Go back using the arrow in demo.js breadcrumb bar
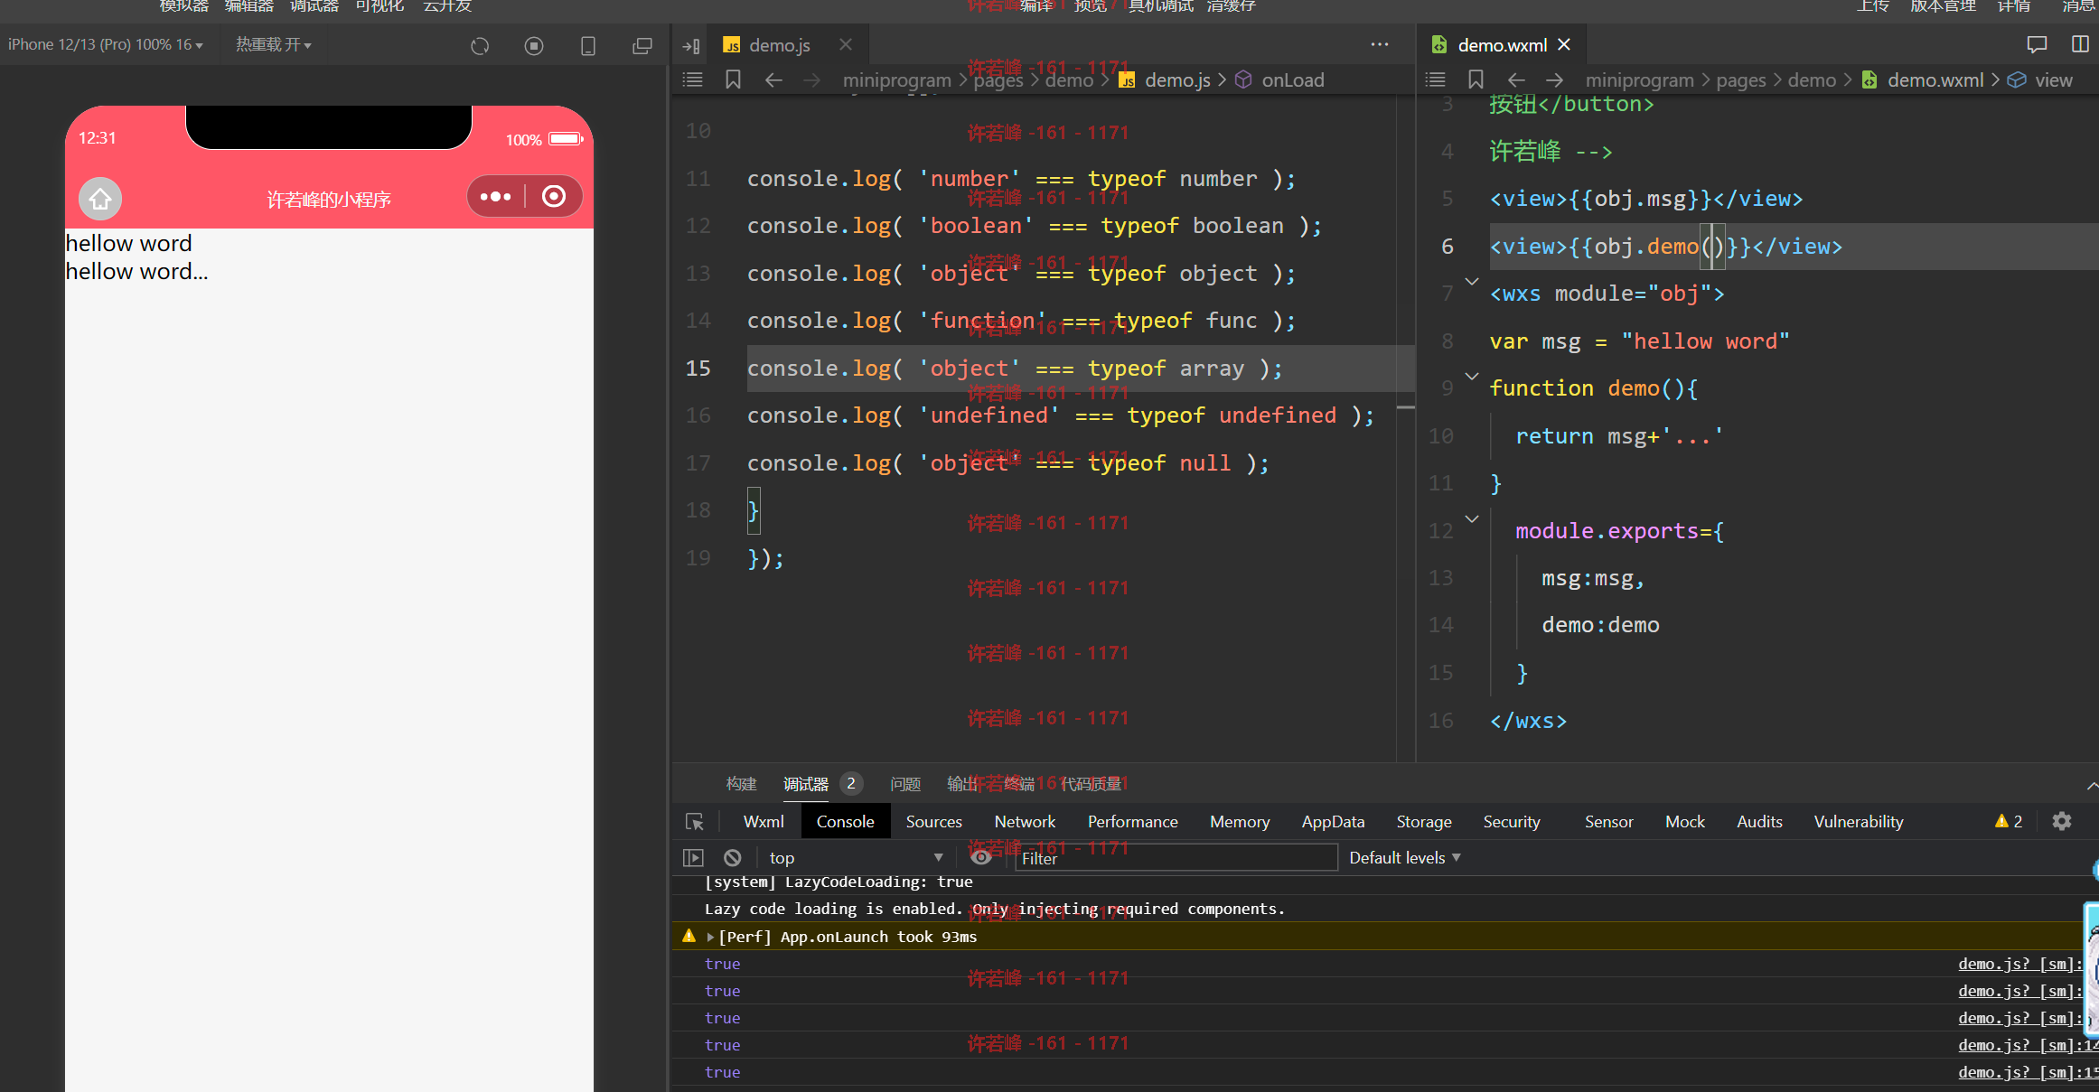 point(773,79)
